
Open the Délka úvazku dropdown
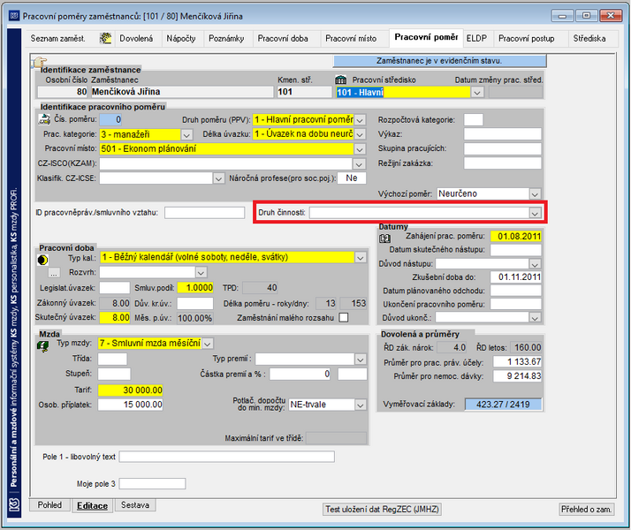tap(360, 134)
